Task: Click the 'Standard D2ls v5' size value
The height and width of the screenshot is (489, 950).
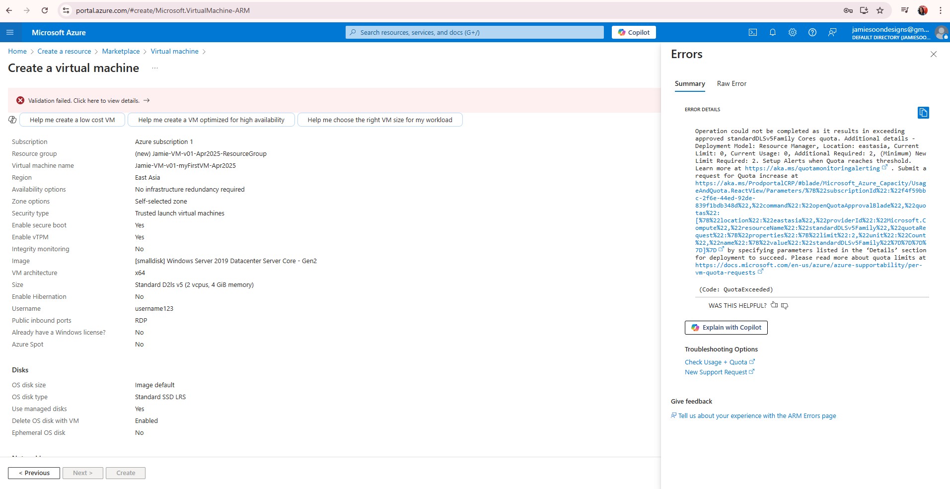Action: tap(194, 285)
